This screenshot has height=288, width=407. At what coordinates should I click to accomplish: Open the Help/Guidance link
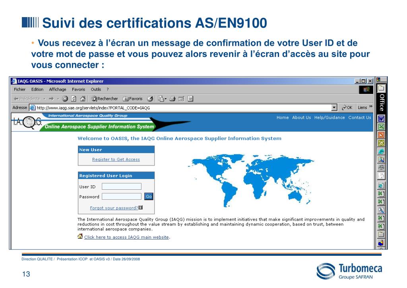(x=329, y=118)
